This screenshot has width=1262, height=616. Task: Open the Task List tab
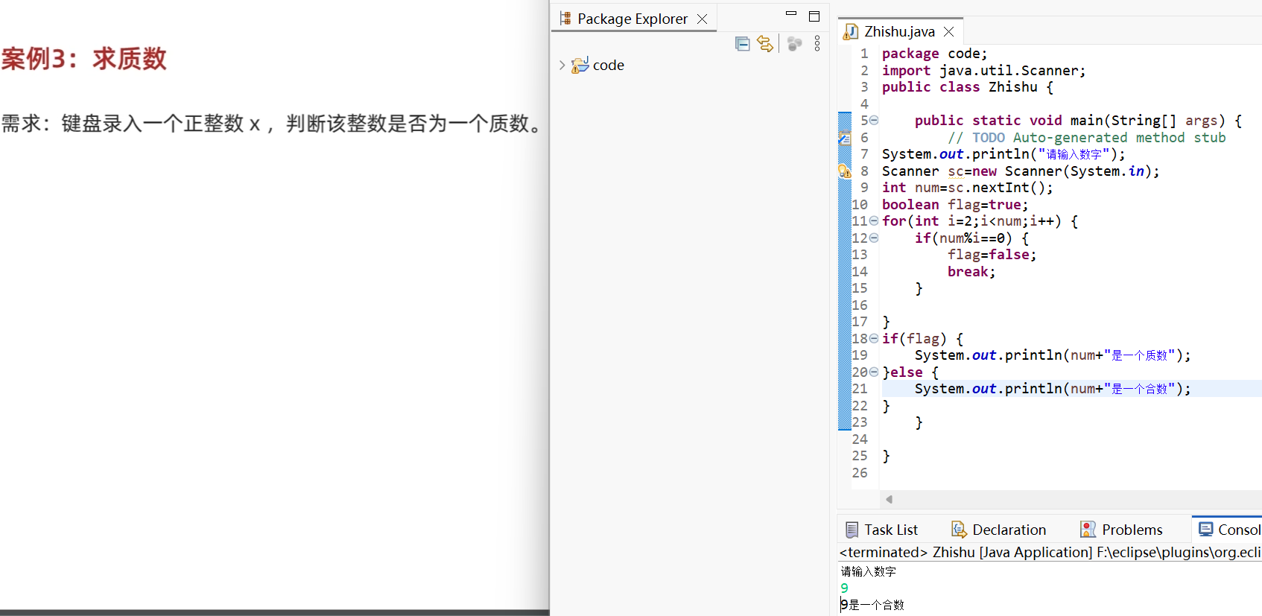(x=882, y=530)
